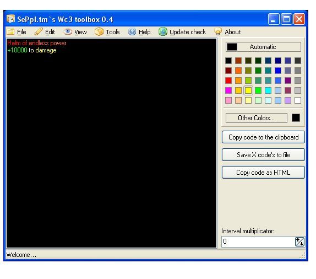This screenshot has height=279, width=316.
Task: Click Copy code to the clipboard
Action: 263,137
